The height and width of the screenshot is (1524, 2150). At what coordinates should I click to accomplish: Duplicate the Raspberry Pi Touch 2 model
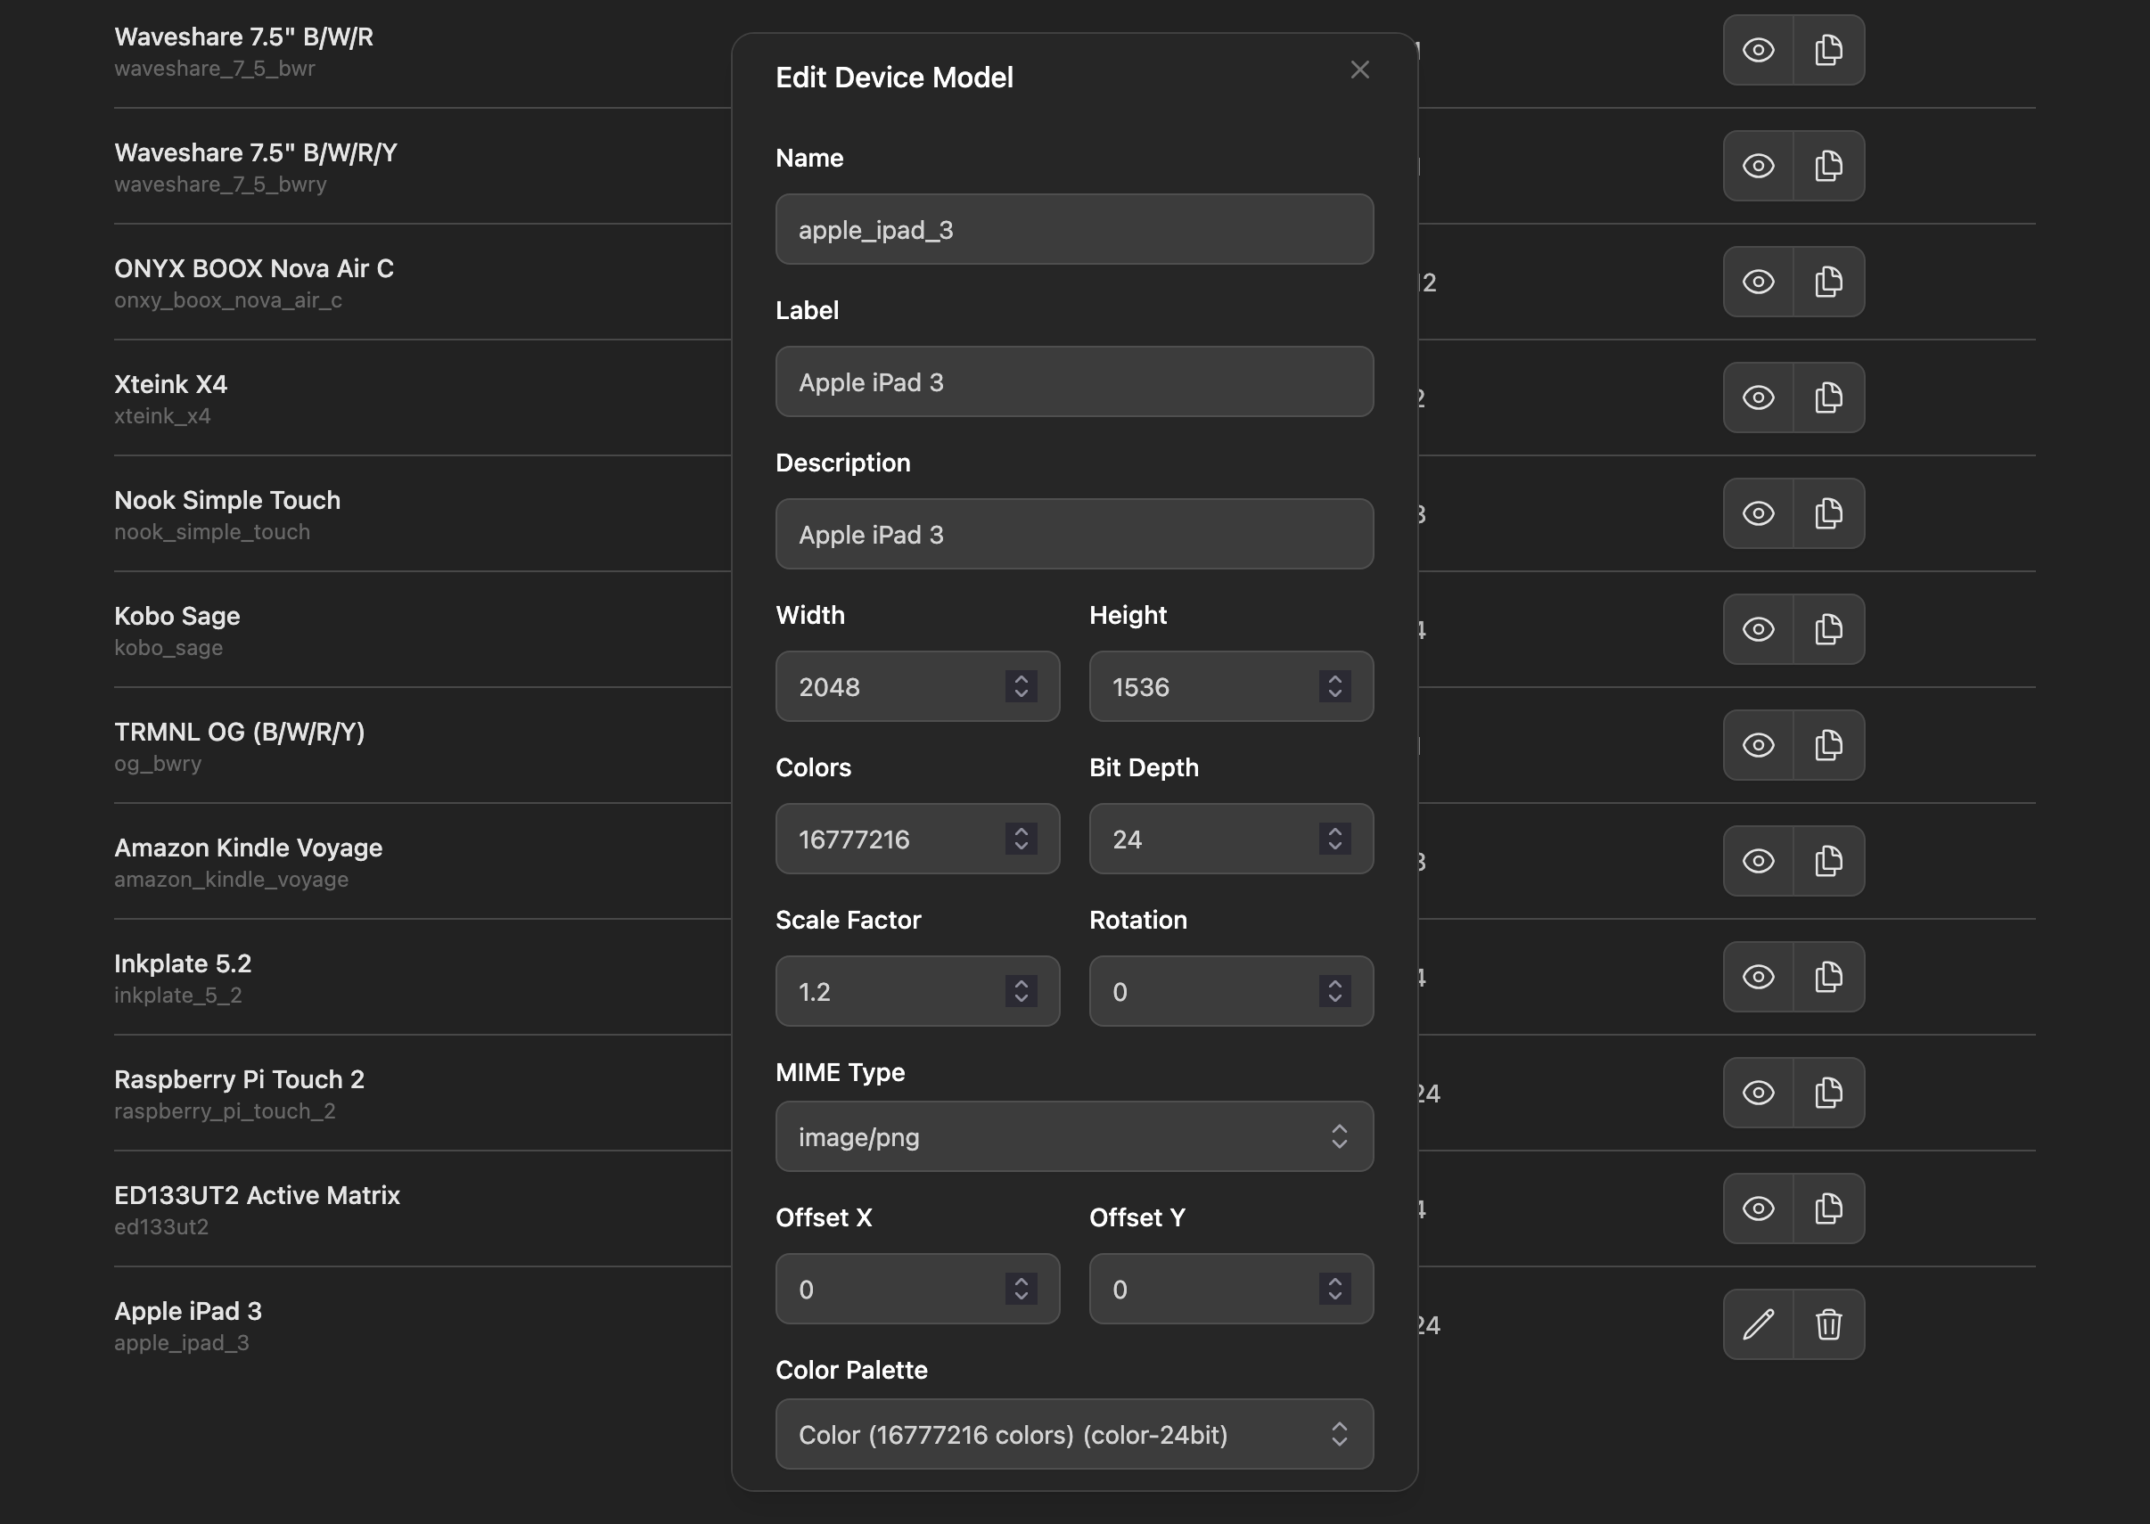click(x=1828, y=1093)
